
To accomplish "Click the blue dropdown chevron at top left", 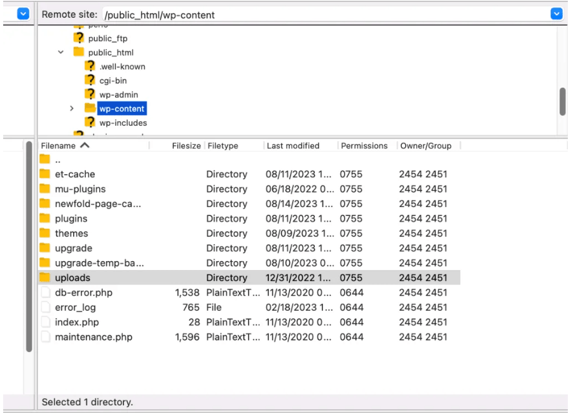I will 23,13.
